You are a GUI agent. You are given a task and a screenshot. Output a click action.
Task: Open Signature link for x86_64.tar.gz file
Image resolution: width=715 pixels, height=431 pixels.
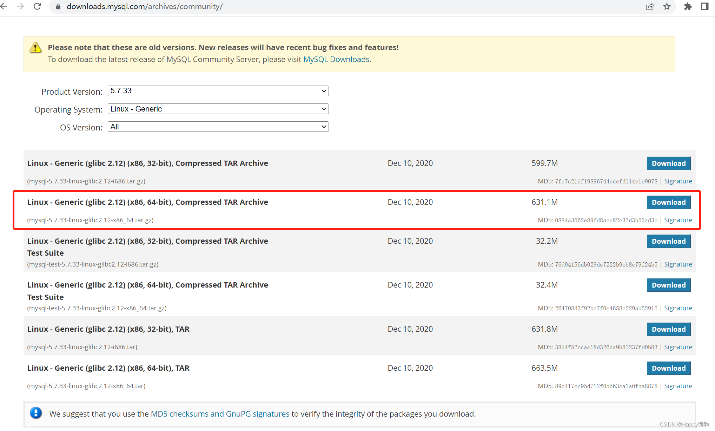678,220
